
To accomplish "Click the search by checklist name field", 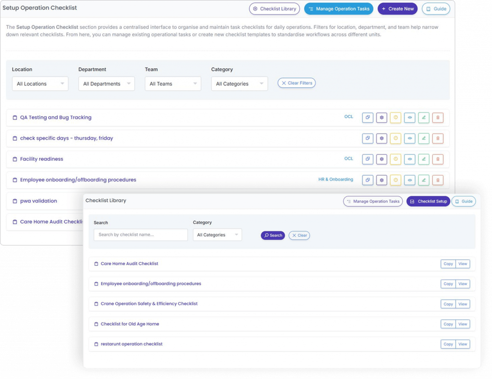I will pyautogui.click(x=140, y=235).
